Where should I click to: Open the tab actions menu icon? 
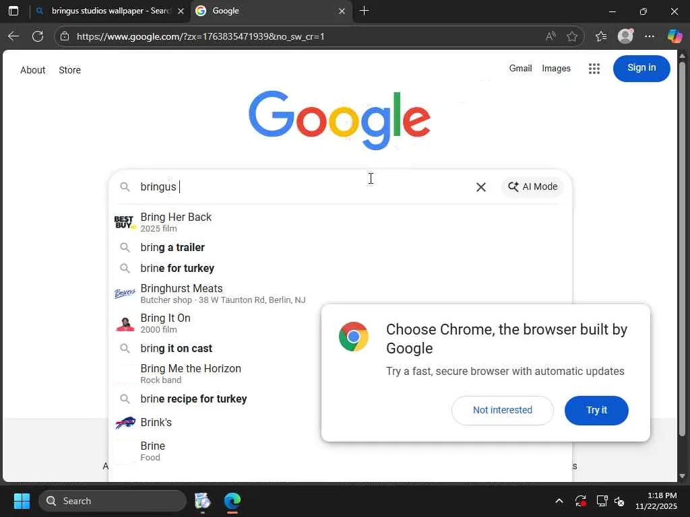[13, 11]
